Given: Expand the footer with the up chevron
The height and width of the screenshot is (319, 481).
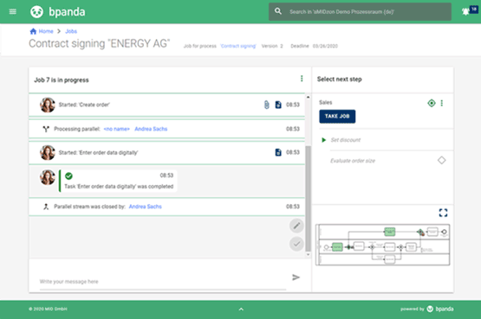Looking at the screenshot, I should coord(241,309).
